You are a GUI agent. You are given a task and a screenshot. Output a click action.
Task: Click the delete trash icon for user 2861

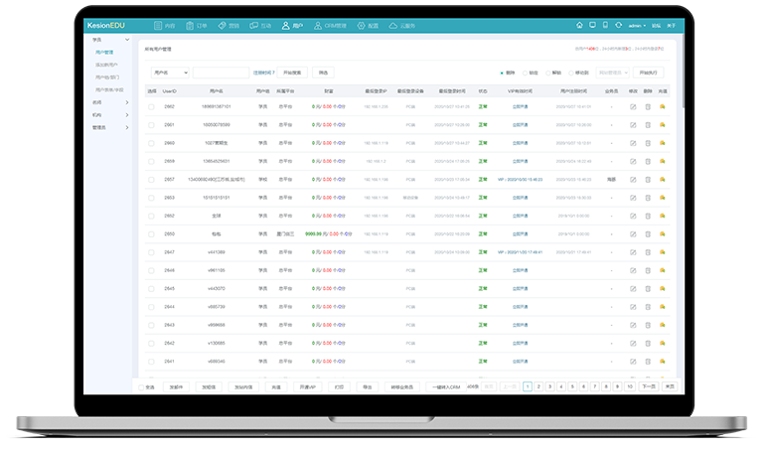point(647,124)
